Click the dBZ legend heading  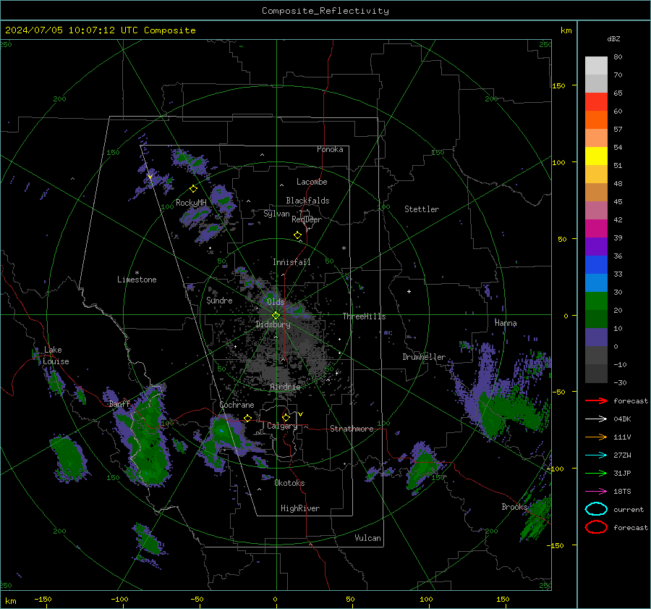click(613, 38)
